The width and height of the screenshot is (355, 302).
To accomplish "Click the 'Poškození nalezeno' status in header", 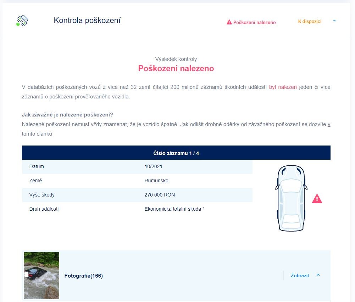I will (254, 22).
